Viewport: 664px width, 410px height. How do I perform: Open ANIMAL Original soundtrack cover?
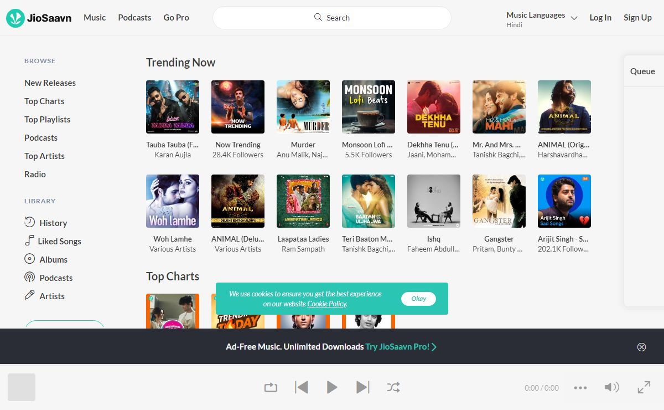point(564,107)
